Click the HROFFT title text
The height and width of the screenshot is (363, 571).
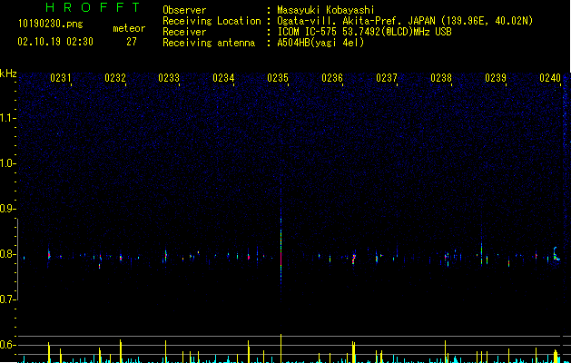94,7
